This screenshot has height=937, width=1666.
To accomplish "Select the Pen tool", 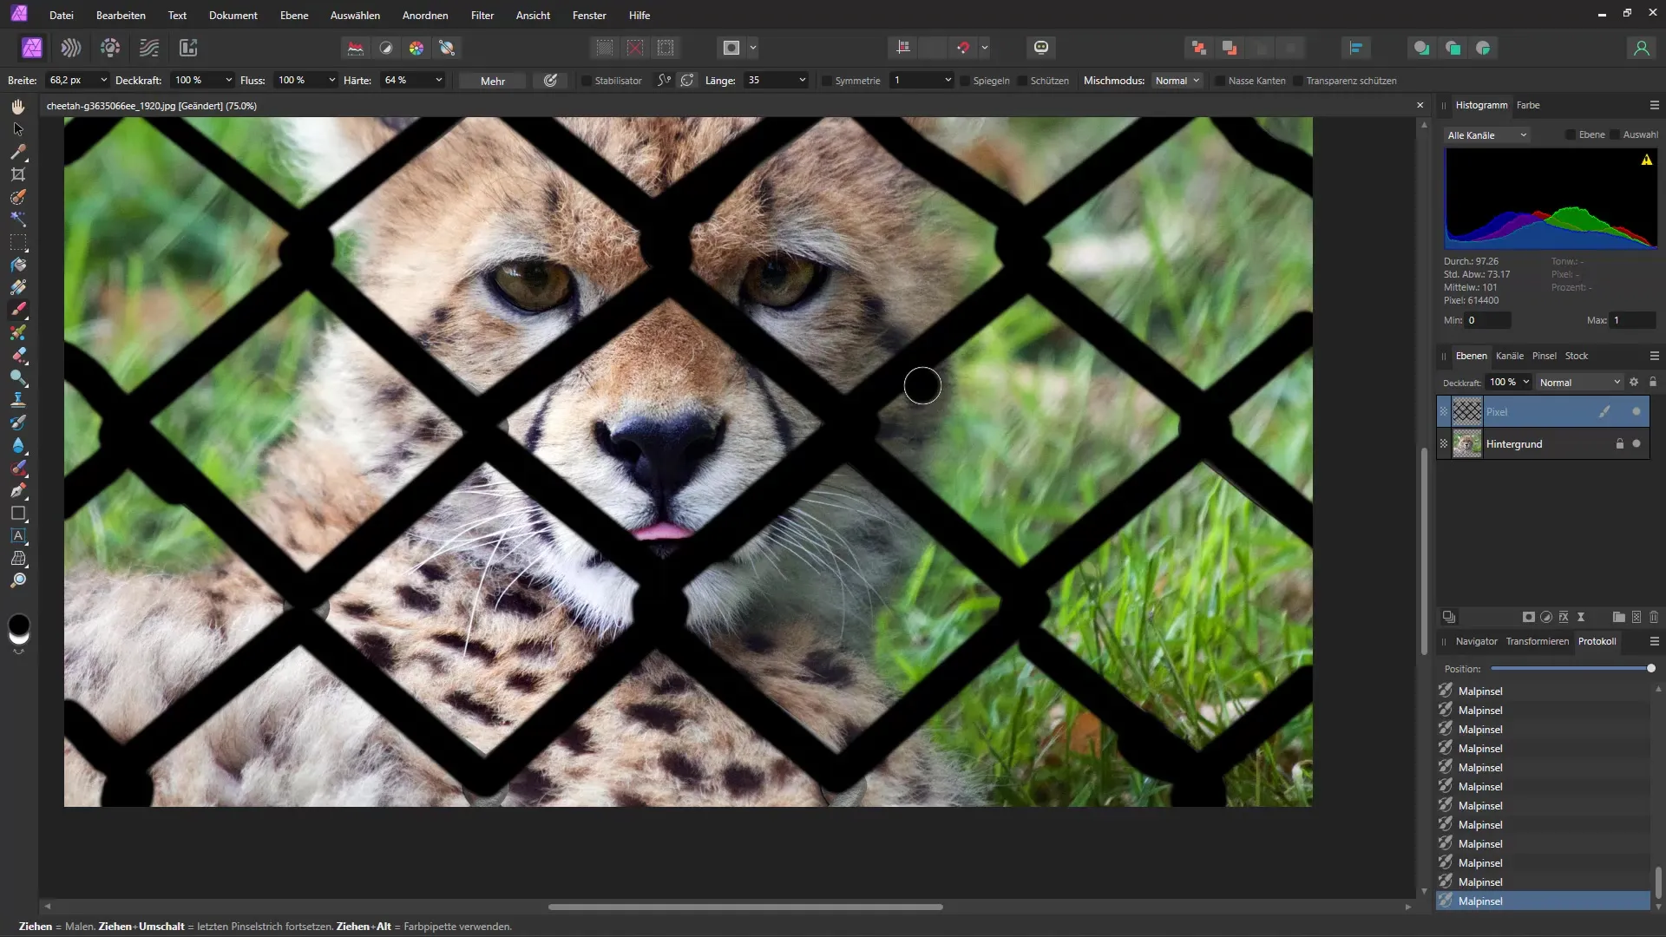I will click(18, 490).
